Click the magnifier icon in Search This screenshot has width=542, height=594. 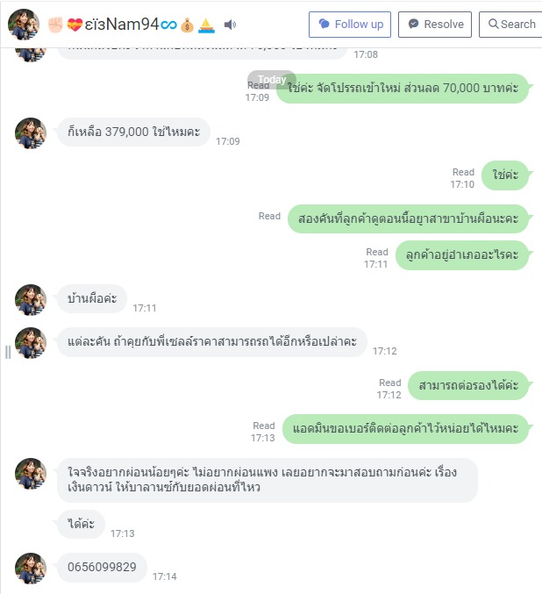coord(493,24)
